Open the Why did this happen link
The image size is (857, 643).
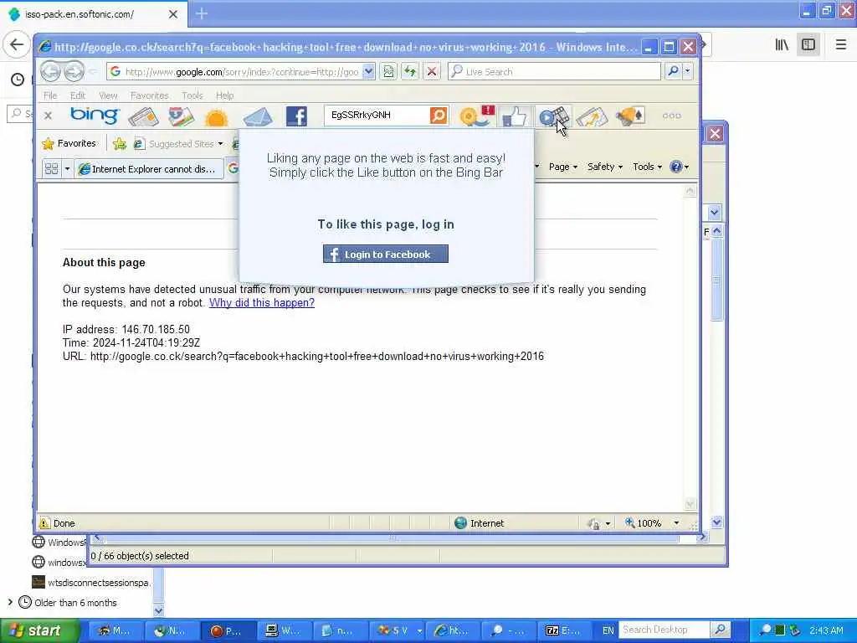click(x=262, y=303)
